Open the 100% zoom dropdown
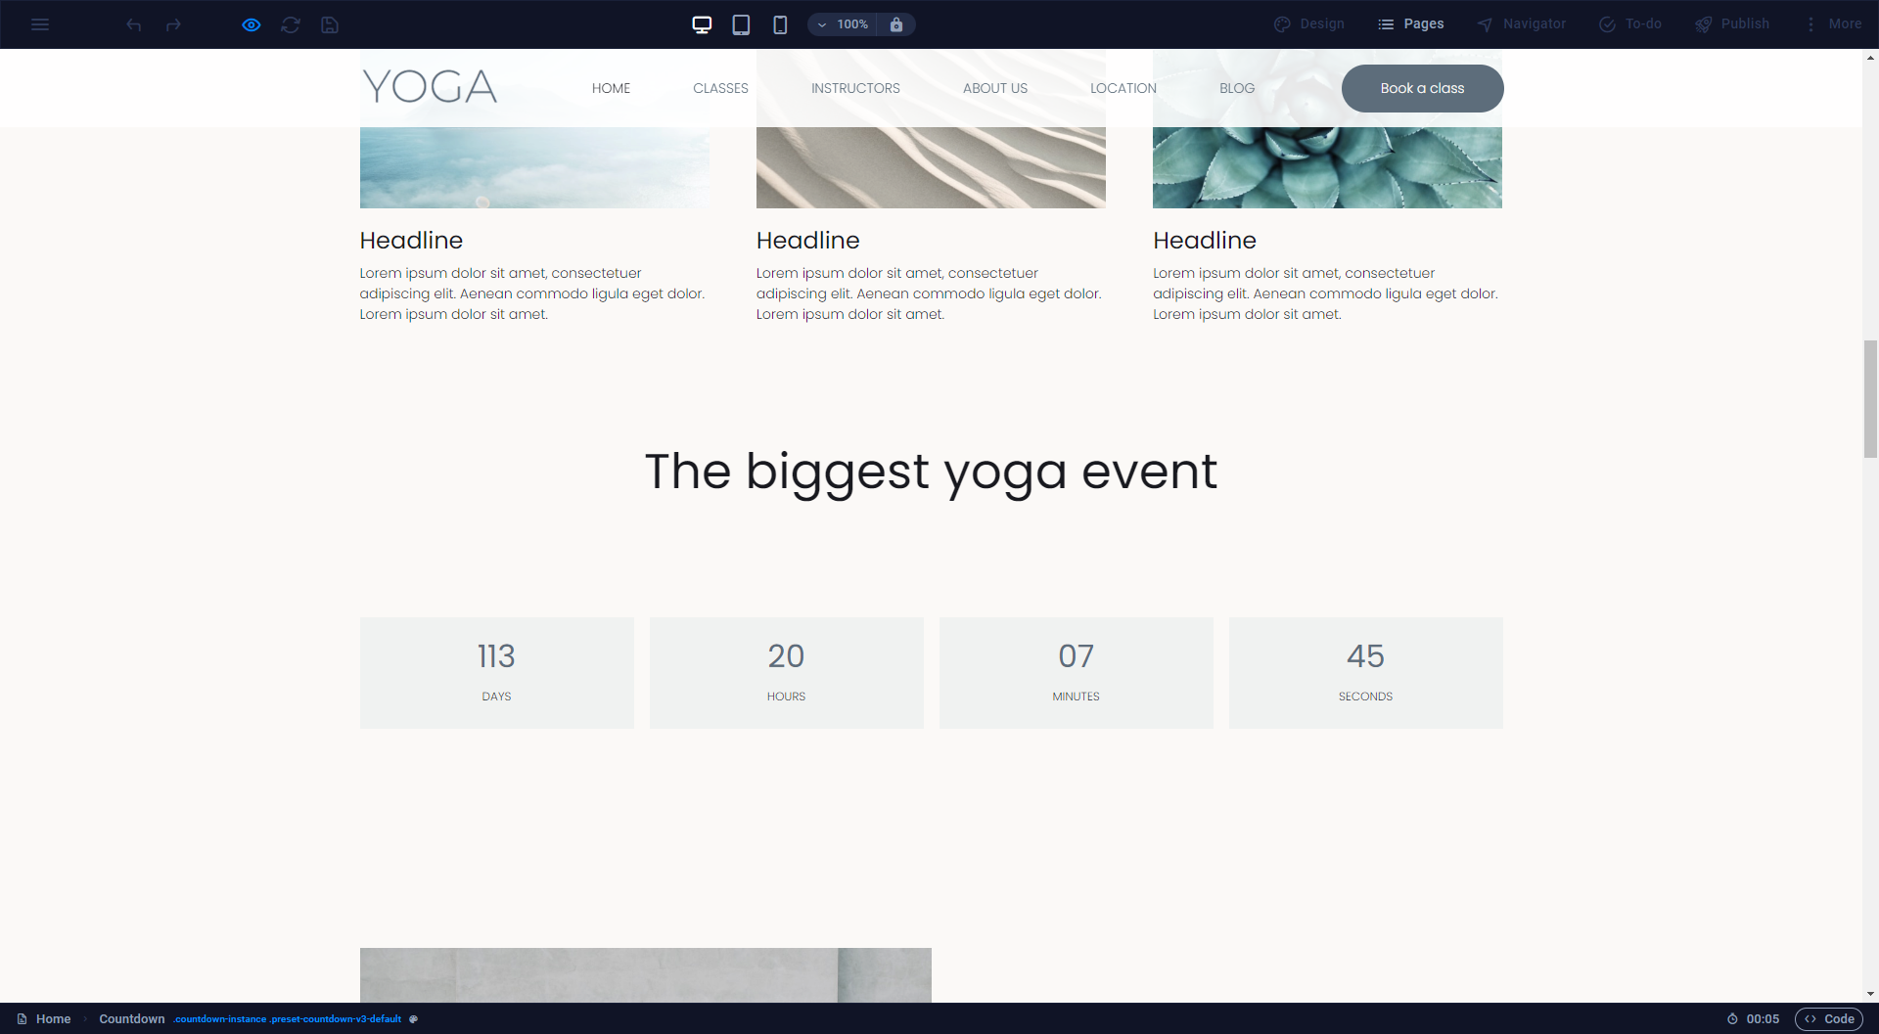Viewport: 1879px width, 1034px height. [843, 24]
